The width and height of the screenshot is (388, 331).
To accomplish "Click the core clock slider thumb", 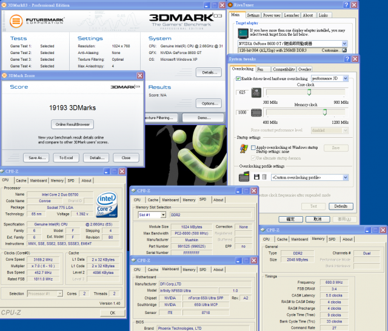I will [309, 92].
